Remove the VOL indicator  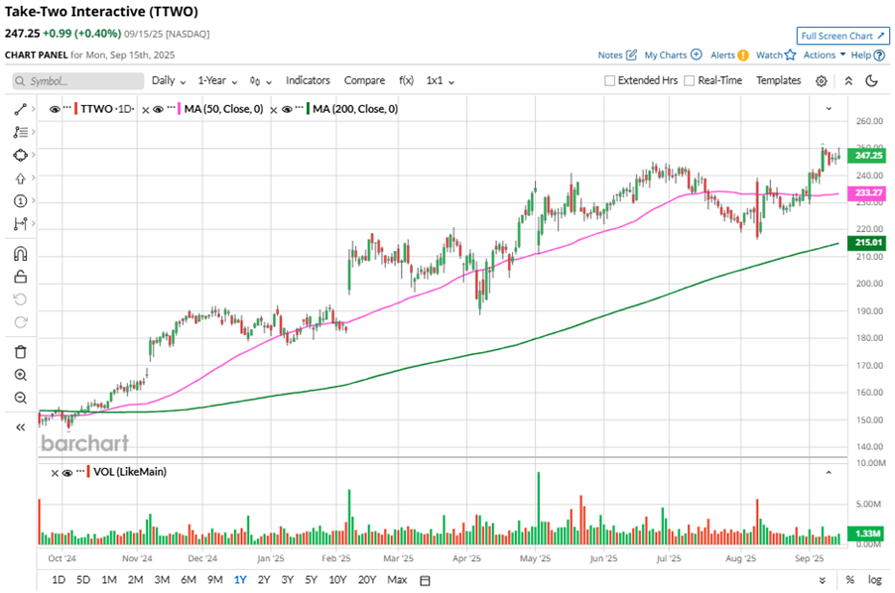point(55,473)
